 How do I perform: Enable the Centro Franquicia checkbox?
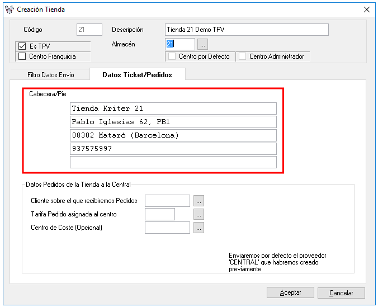click(22, 56)
